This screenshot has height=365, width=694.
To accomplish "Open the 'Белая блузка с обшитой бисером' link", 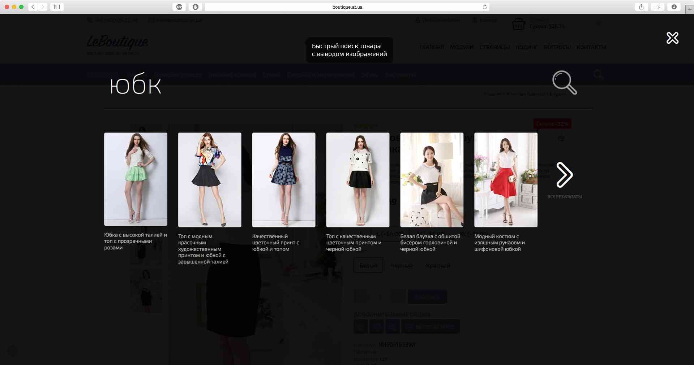I will pos(430,243).
